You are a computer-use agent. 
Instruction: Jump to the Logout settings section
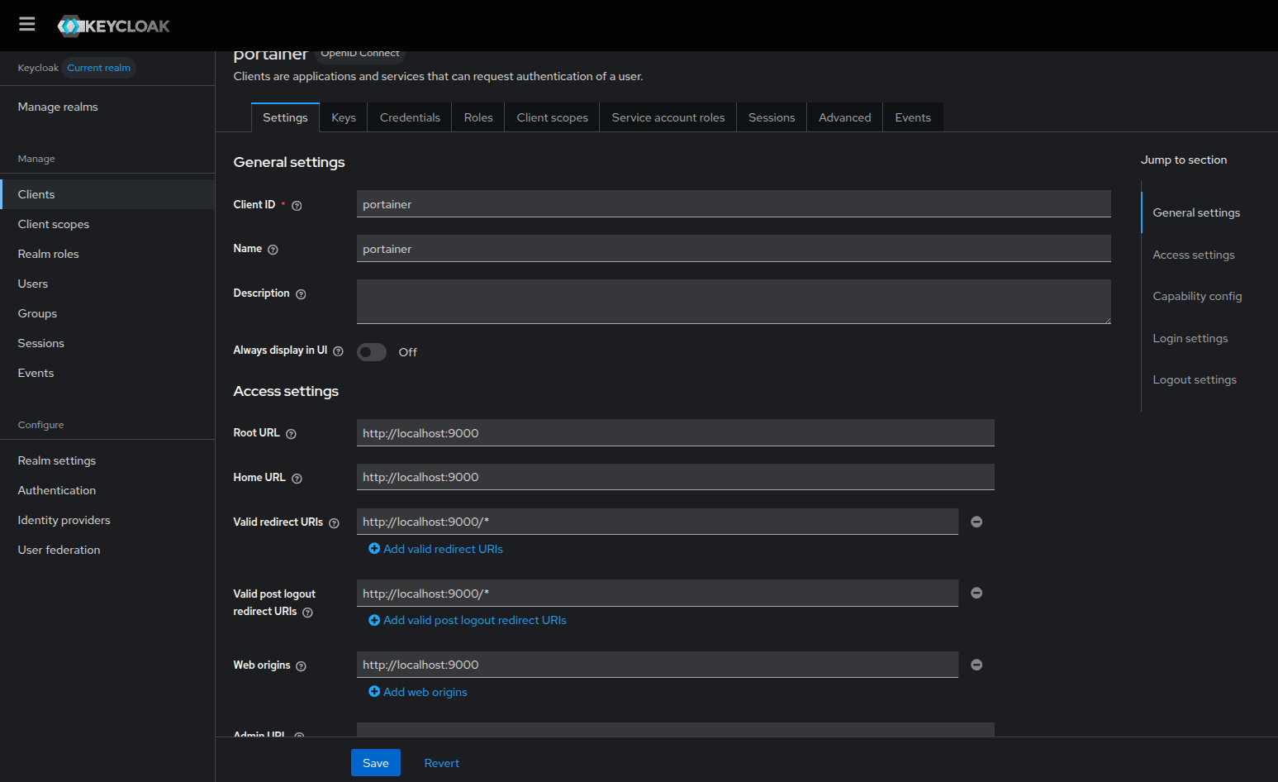(x=1194, y=379)
